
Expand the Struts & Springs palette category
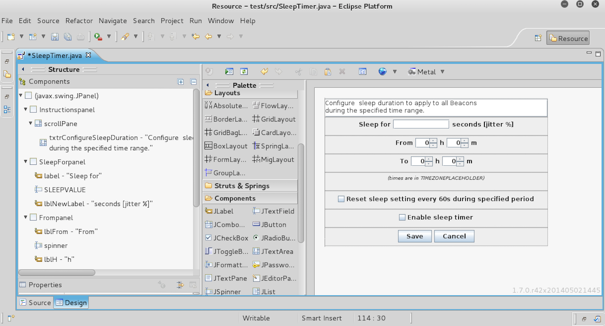click(x=250, y=186)
